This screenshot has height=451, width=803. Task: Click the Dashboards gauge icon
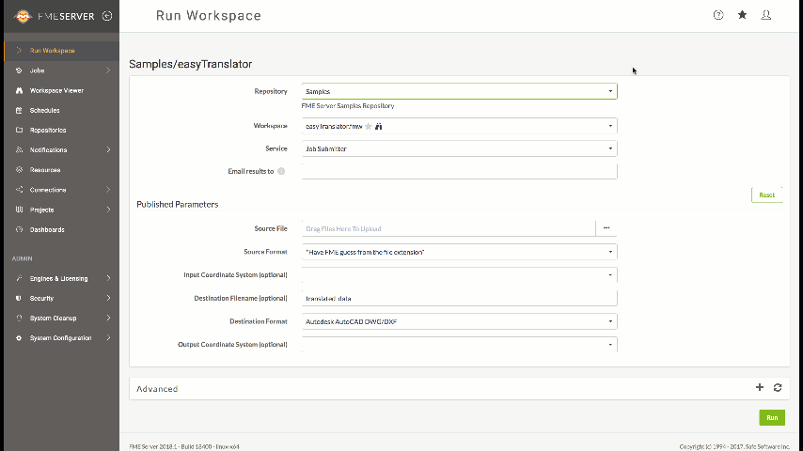19,230
